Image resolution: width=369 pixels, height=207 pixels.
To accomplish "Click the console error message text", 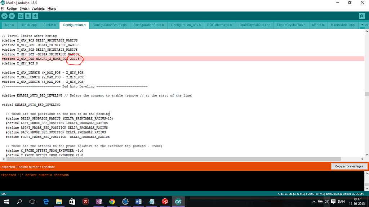I will 35,175.
